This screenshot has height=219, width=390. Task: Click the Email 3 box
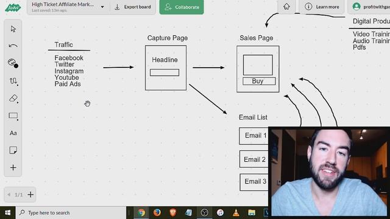click(254, 182)
